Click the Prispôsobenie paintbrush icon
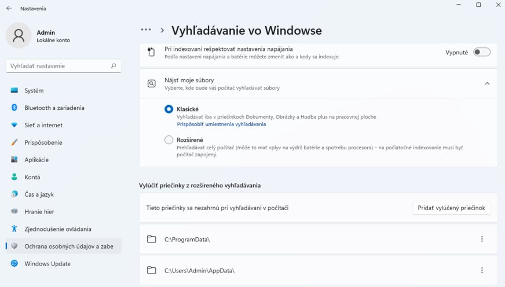This screenshot has height=287, width=505. click(14, 142)
